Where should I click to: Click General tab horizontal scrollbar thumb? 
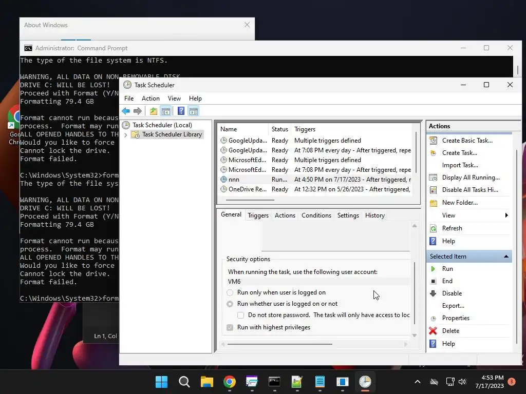[x=280, y=344]
